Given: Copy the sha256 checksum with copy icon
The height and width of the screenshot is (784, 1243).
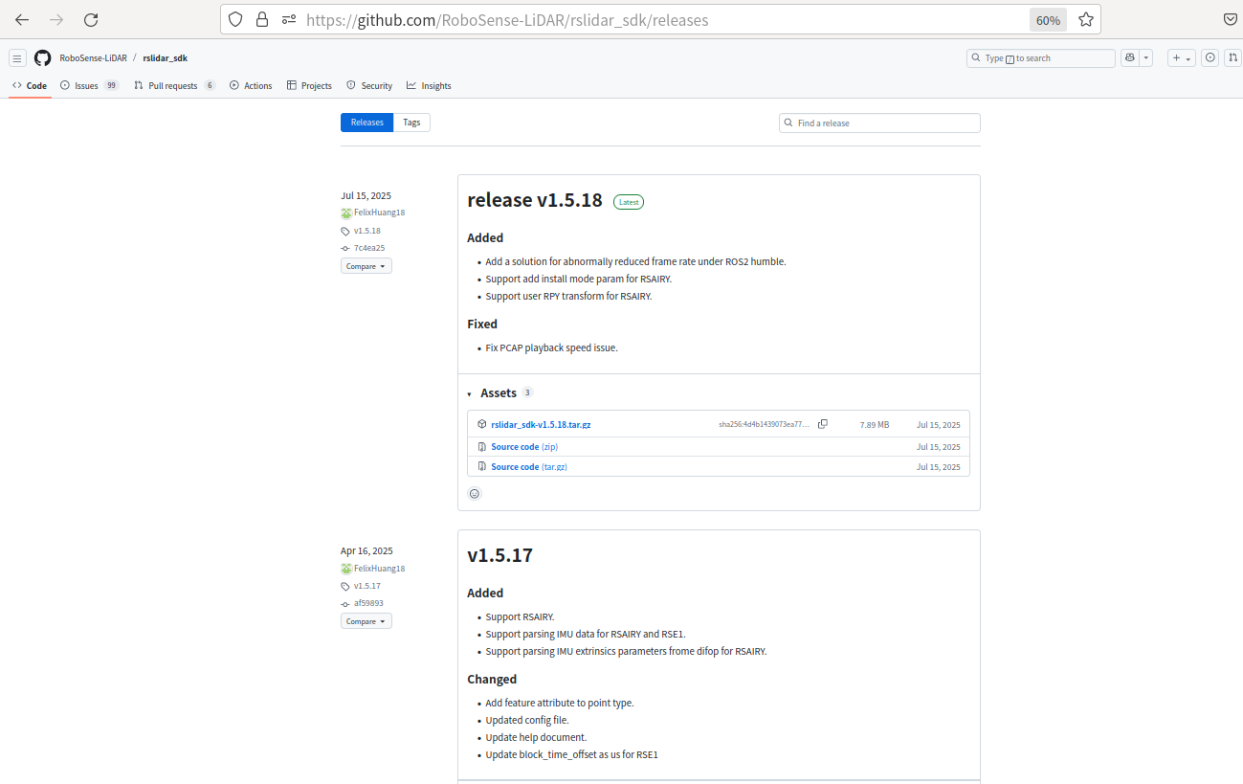Looking at the screenshot, I should (823, 424).
